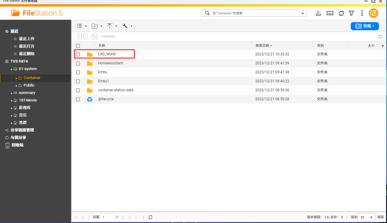Open the filter funnel icon
Viewport: 387px width, 223px height.
point(352,13)
